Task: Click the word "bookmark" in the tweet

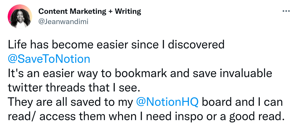Action: (x=141, y=73)
